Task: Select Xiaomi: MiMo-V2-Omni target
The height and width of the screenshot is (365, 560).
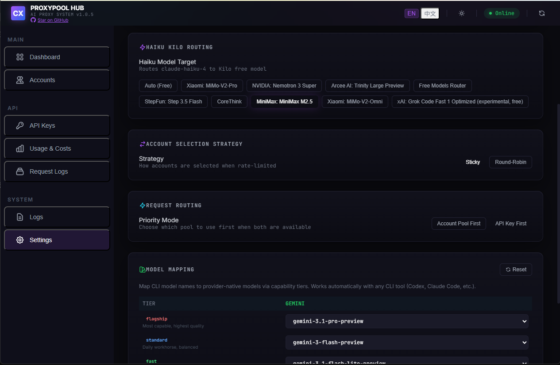Action: point(355,102)
